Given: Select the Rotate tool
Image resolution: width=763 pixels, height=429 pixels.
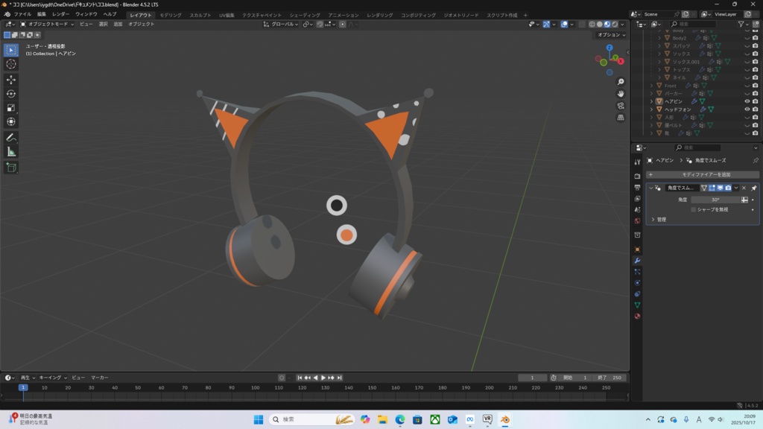Looking at the screenshot, I should tap(11, 94).
